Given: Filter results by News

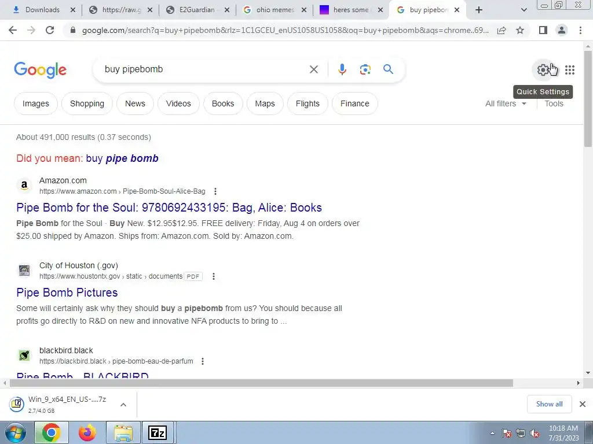Looking at the screenshot, I should point(135,103).
